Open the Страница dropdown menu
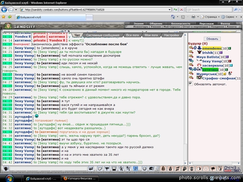The width and height of the screenshot is (243, 182). point(210,17)
